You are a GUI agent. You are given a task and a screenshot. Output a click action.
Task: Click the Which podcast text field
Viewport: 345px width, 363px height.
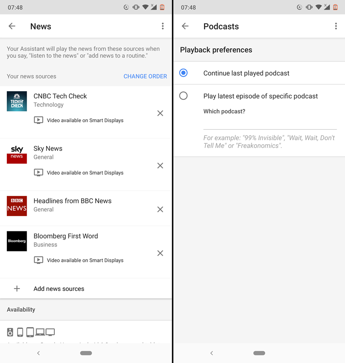point(270,123)
